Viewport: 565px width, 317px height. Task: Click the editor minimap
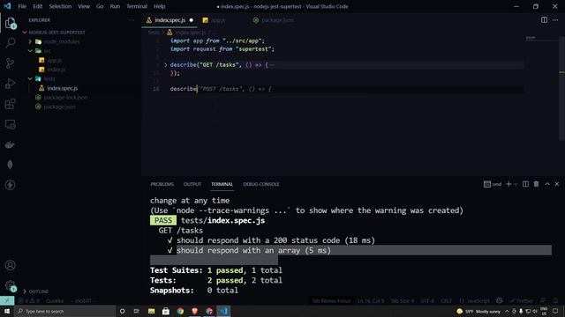click(541, 38)
